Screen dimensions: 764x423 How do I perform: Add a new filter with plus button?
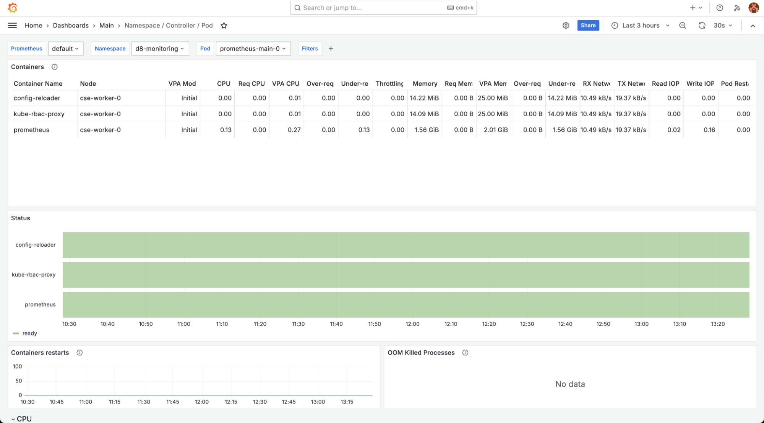click(x=331, y=49)
